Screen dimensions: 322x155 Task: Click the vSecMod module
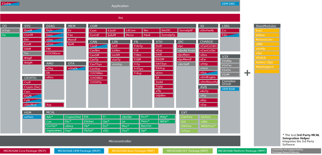32,105
